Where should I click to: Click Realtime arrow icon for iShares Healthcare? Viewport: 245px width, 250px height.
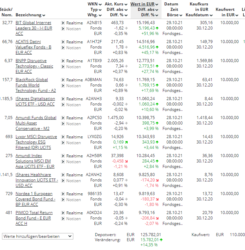[x=63, y=175]
